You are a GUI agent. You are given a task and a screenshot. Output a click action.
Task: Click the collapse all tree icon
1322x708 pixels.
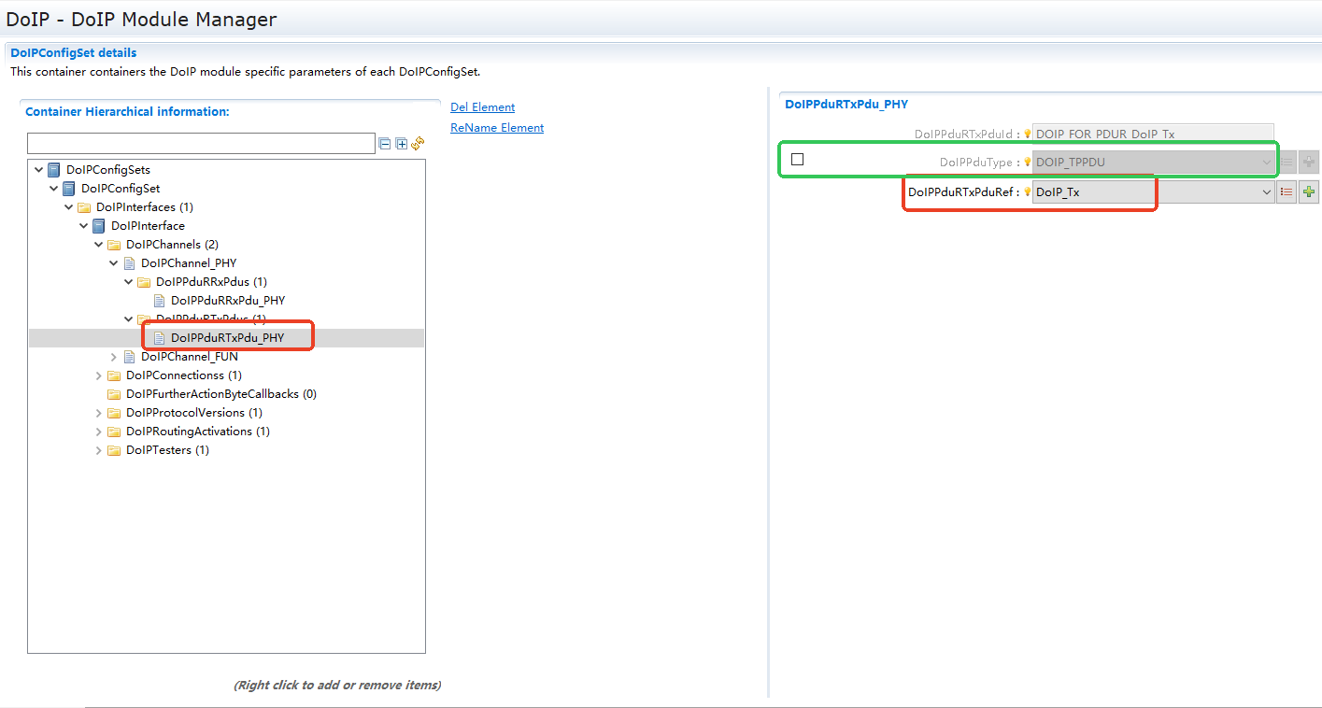click(384, 144)
